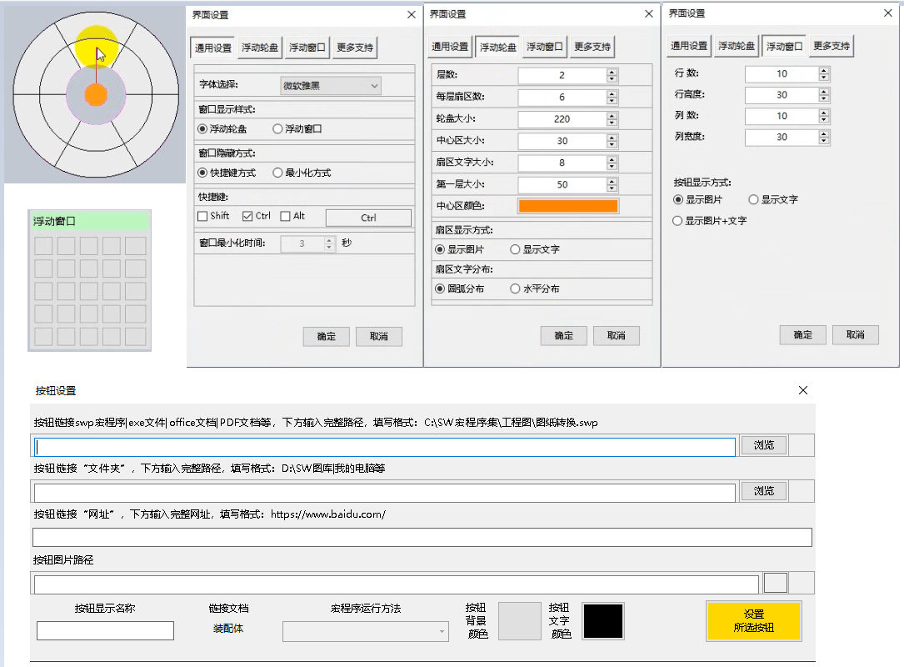Select 显示图片 button display mode
This screenshot has height=667, width=904.
[x=698, y=199]
